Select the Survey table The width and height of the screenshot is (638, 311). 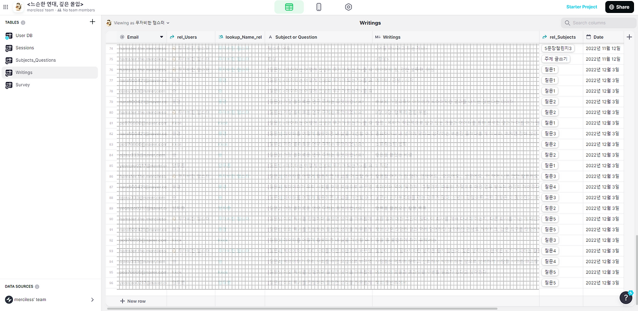coord(49,85)
